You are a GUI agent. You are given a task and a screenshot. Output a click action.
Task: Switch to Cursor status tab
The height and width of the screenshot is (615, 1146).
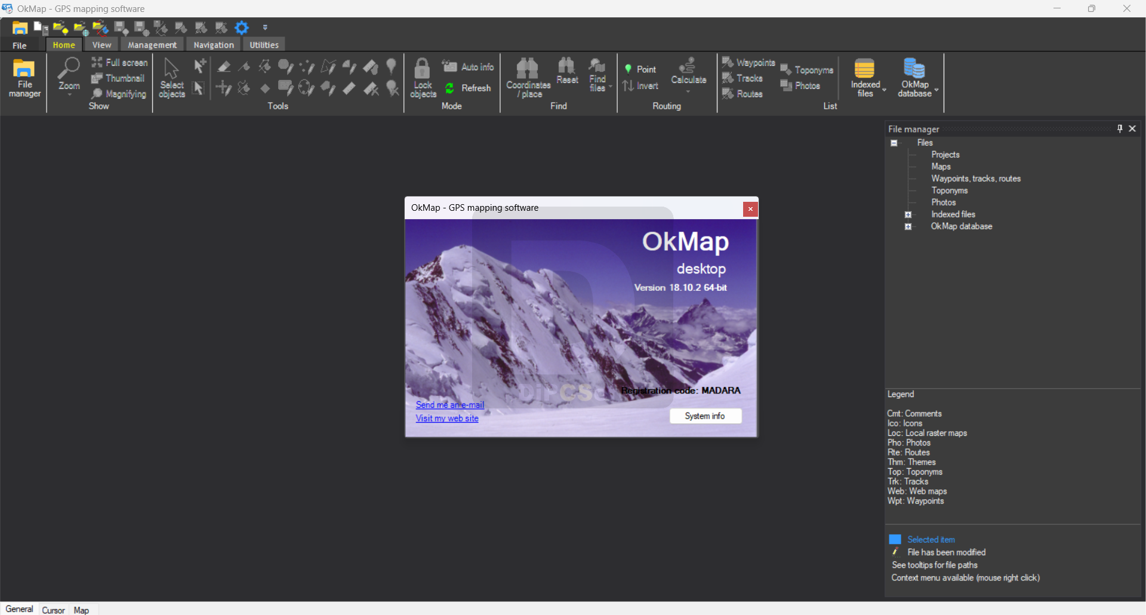point(53,610)
